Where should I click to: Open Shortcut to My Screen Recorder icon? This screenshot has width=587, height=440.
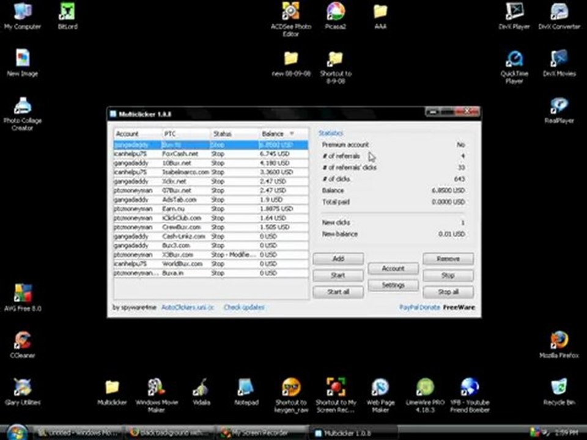pyautogui.click(x=336, y=395)
